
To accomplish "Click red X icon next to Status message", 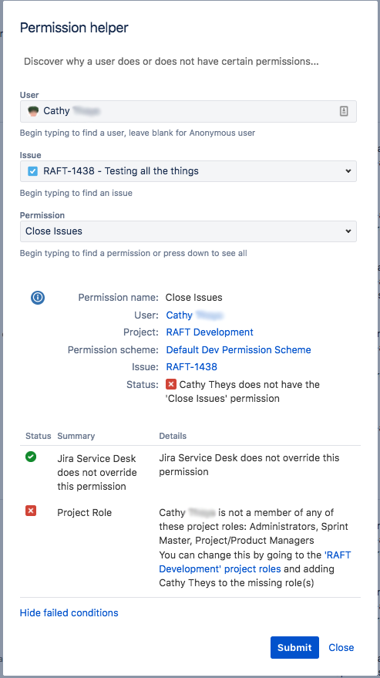I will [171, 384].
